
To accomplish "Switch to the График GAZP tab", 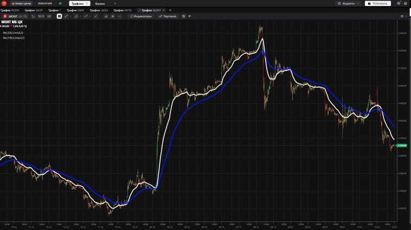I will pyautogui.click(x=35, y=10).
